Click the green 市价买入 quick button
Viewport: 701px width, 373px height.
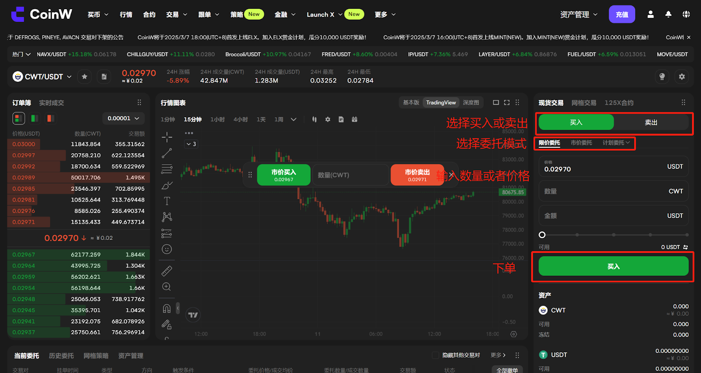pyautogui.click(x=284, y=175)
